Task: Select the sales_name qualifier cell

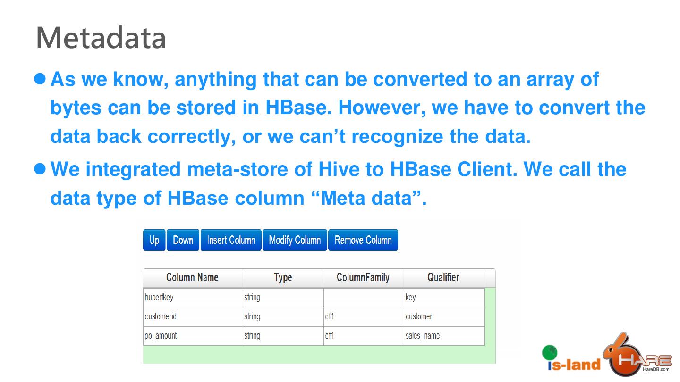Action: (443, 336)
